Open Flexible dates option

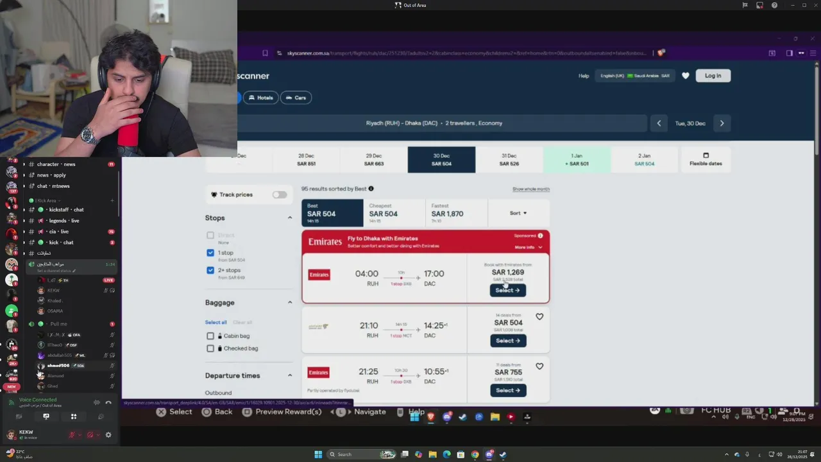tap(706, 160)
